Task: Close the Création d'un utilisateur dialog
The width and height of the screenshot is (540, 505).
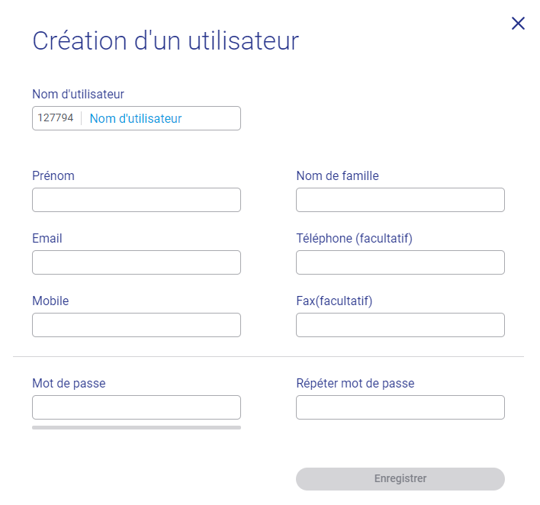Action: (518, 24)
